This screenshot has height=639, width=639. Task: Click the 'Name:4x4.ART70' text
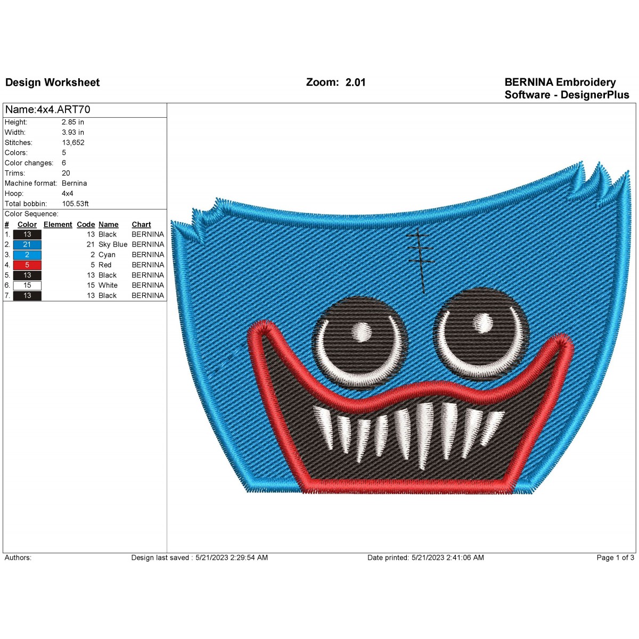tap(47, 110)
